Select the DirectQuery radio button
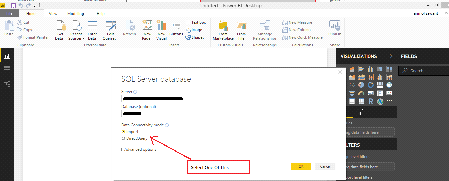Viewport: 449px width, 181px height. pyautogui.click(x=123, y=138)
